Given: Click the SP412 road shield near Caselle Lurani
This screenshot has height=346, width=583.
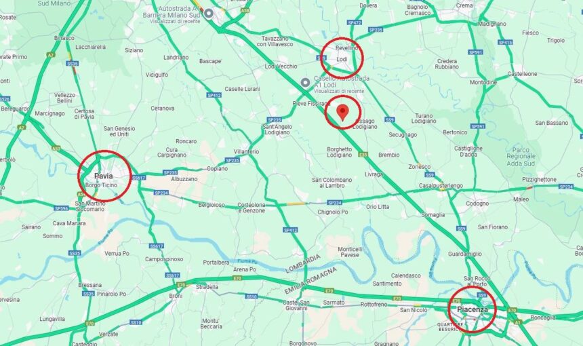Looking at the screenshot, I should coord(214,95).
